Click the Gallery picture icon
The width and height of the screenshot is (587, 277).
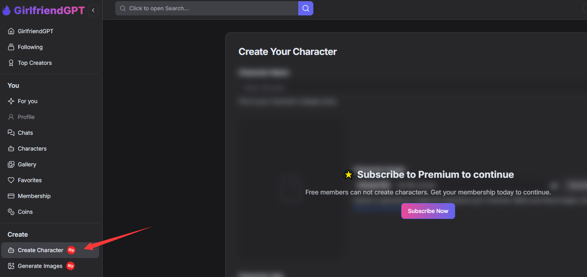point(11,164)
